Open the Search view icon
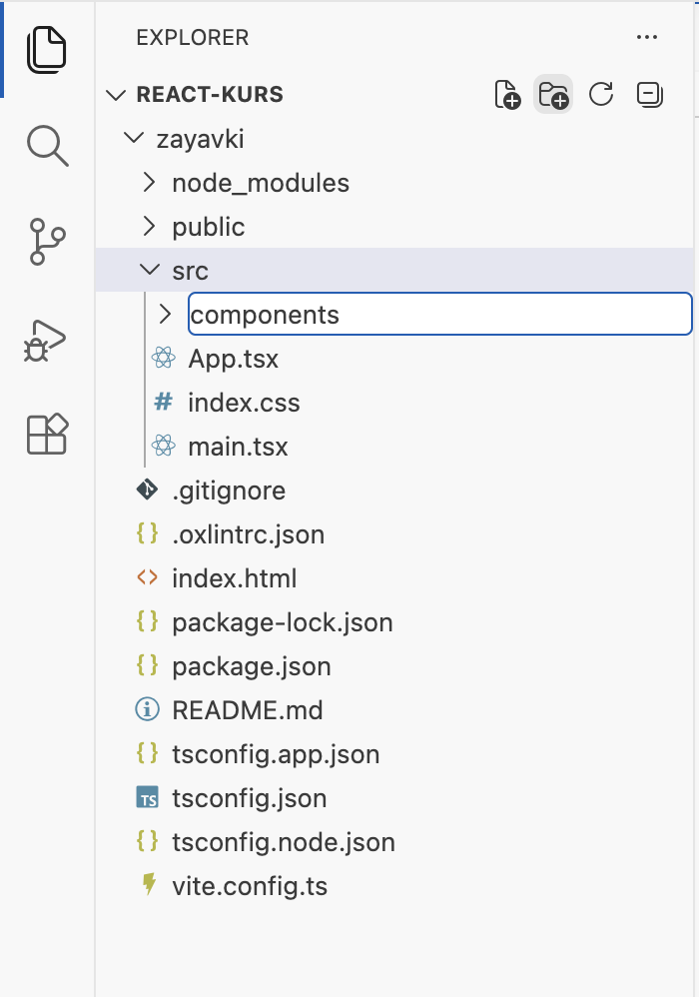The width and height of the screenshot is (699, 997). click(x=48, y=146)
